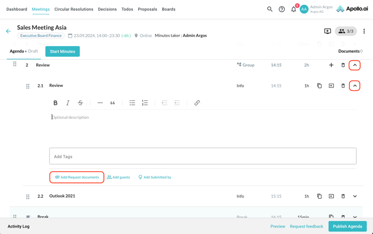The image size is (373, 234).
Task: Duplicate the 2.1 Review agenda item
Action: (319, 86)
